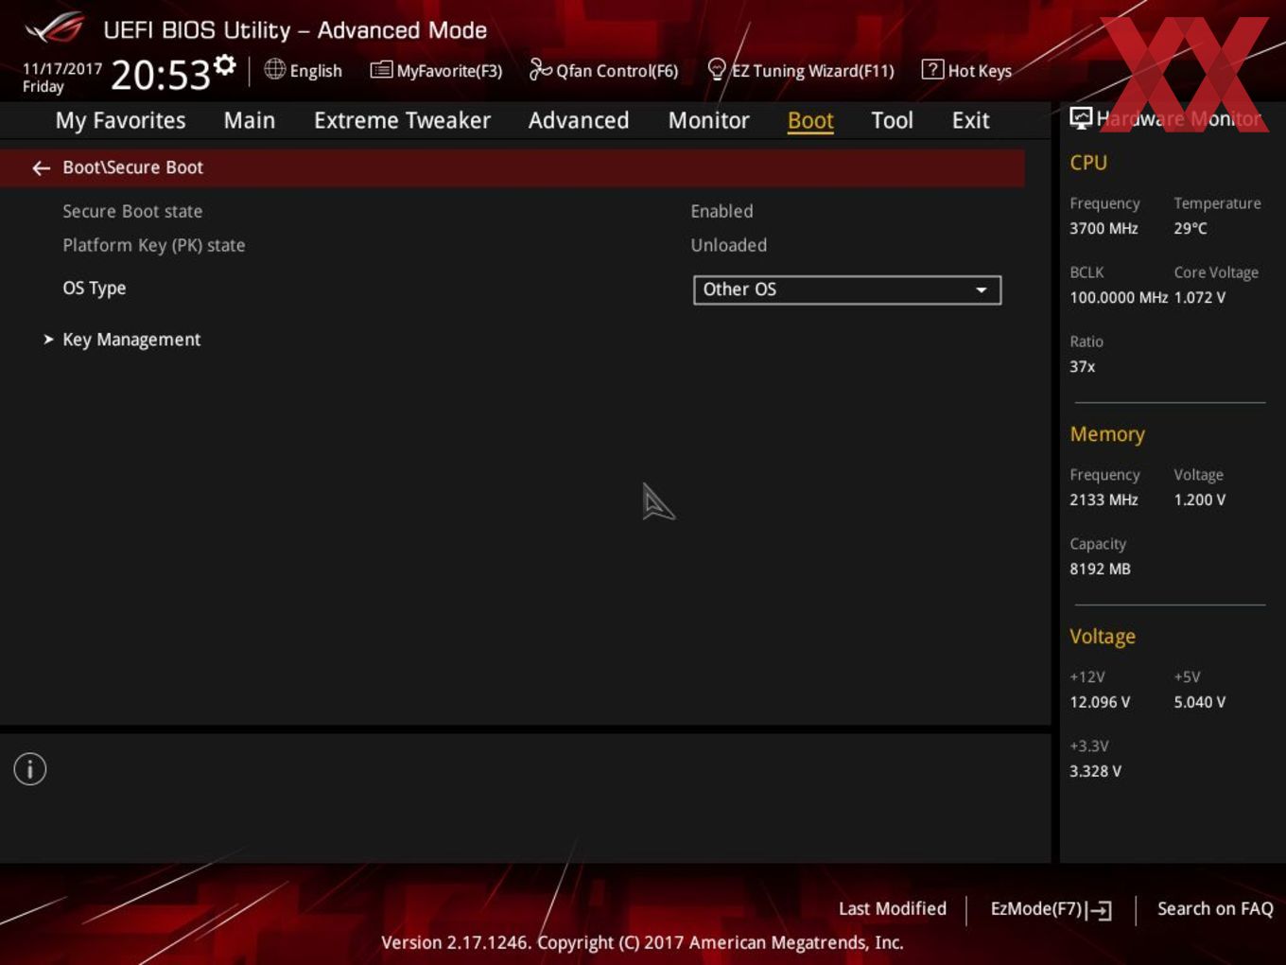Open the My Favorites tab

point(120,120)
